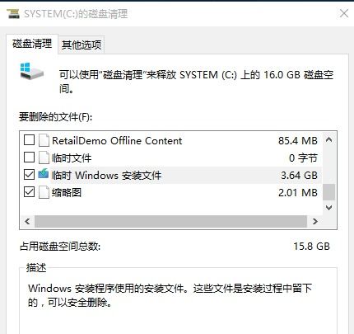Viewport: 354px width, 334px height.
Task: Close the Disk Cleanup dialog
Action: 344,13
